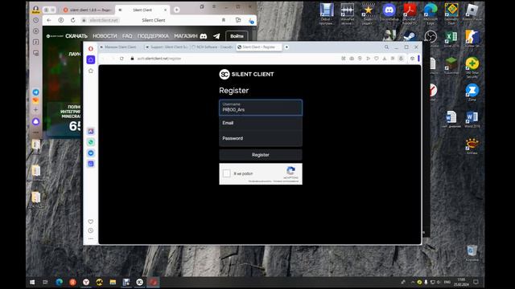The width and height of the screenshot is (515, 289).
Task: Open the Windows Start menu
Action: [x=32, y=282]
